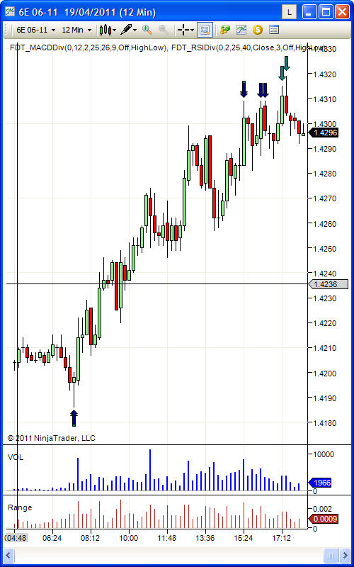Expand the chart style dropdown arrow

[115, 30]
